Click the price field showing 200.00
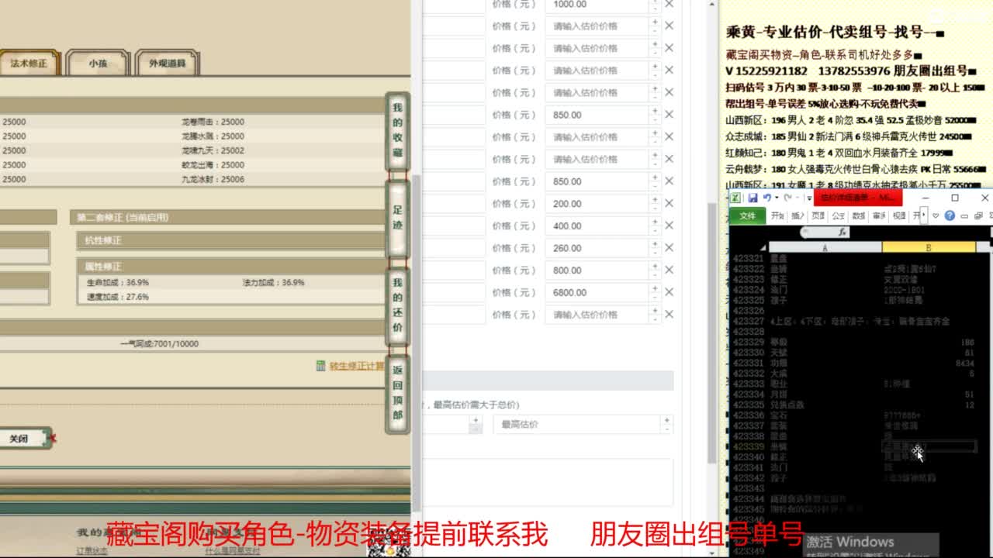993x558 pixels. (598, 204)
